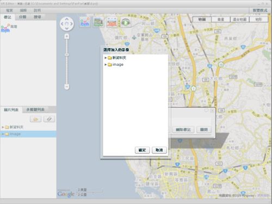Pan the map down with the bottom arrow
This screenshot has height=204, width=272.
67,28
